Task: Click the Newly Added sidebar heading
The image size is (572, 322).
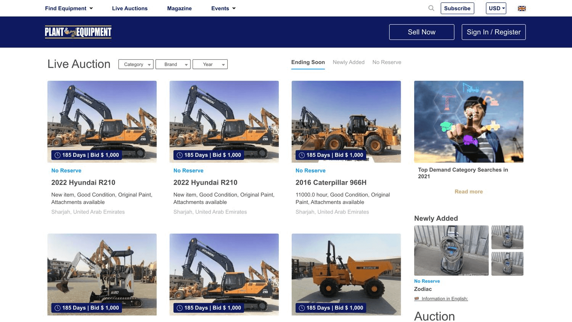Action: tap(436, 218)
